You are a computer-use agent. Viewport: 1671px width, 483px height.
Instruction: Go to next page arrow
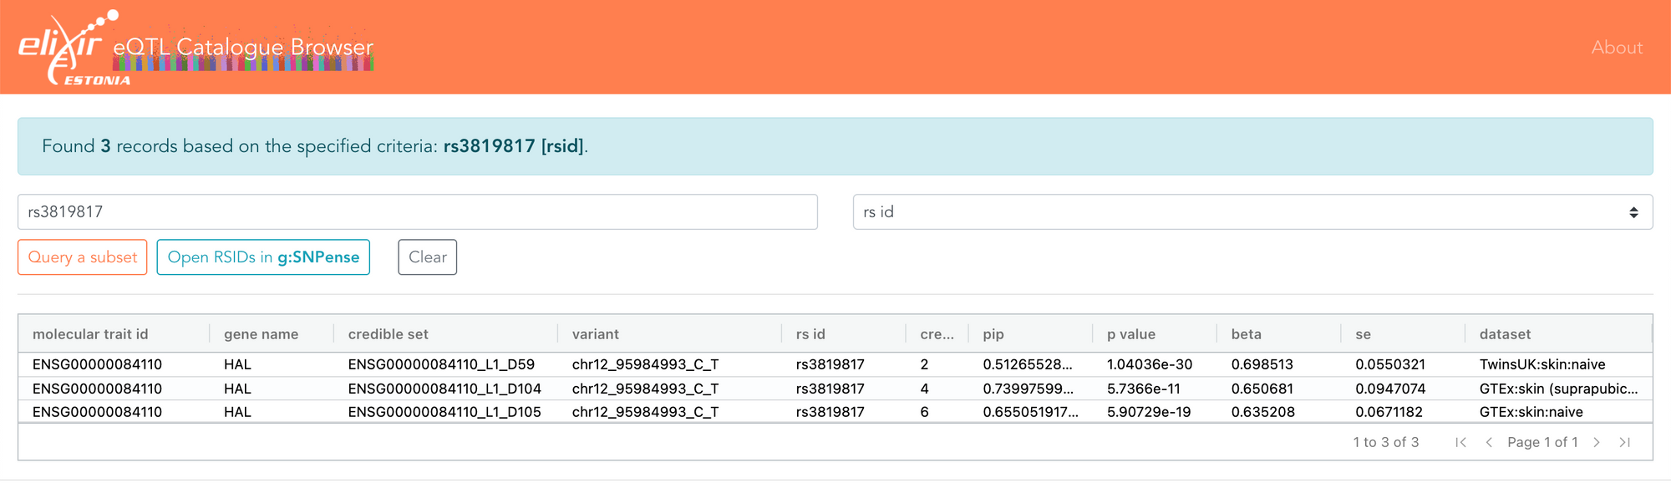(x=1597, y=442)
